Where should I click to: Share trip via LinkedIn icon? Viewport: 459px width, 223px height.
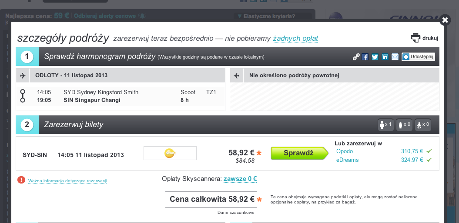(x=385, y=57)
